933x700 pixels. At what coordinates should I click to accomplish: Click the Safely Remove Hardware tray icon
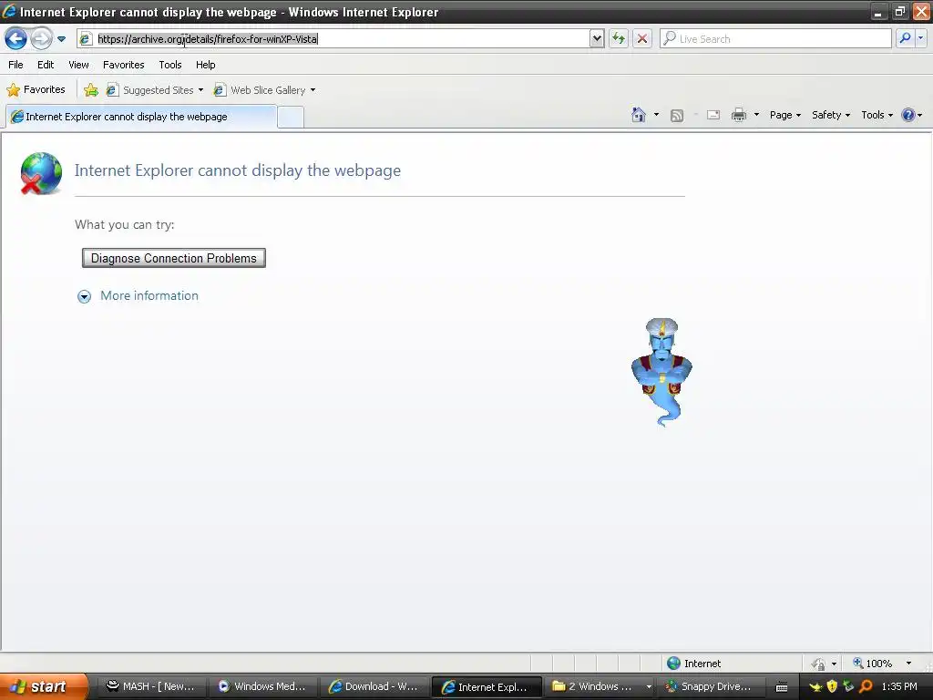pyautogui.click(x=848, y=686)
